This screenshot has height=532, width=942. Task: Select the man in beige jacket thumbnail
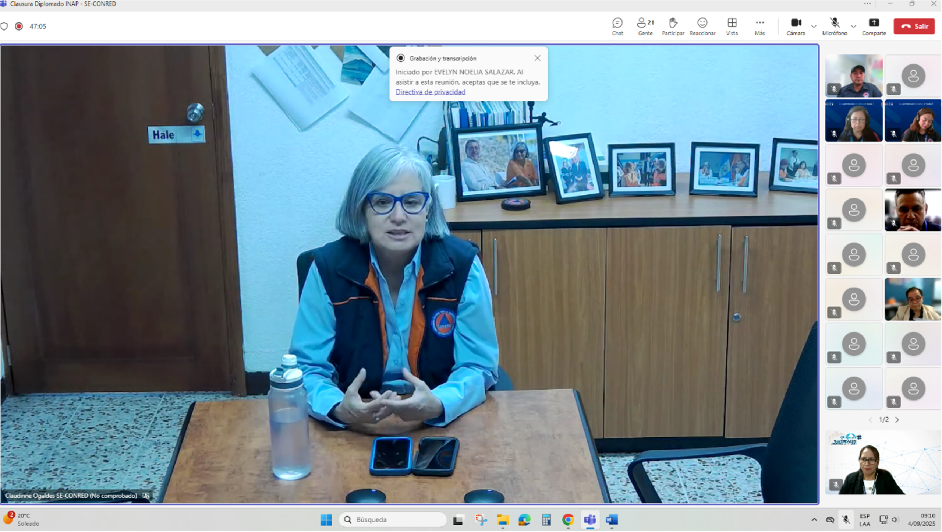913,299
